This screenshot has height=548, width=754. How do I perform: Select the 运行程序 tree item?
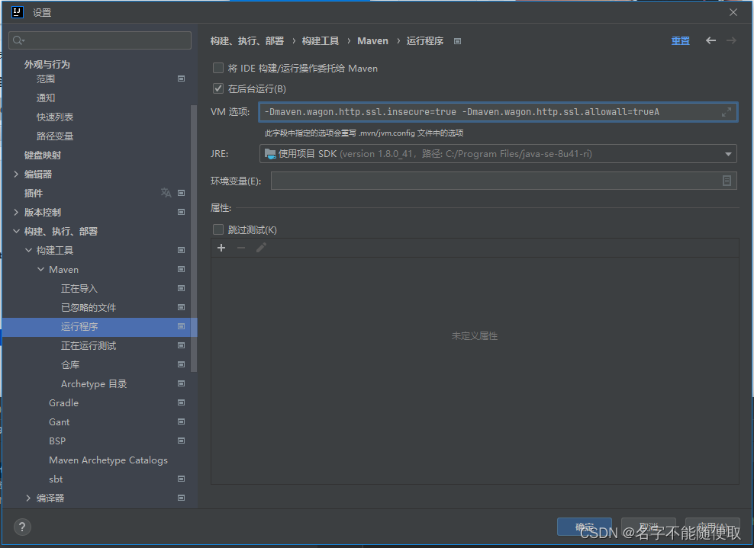click(99, 327)
